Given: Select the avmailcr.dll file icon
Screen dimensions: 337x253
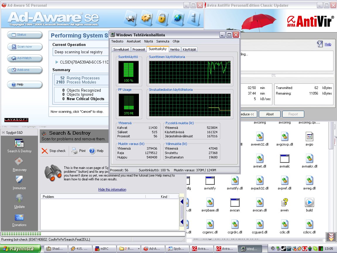Looking at the screenshot, I should point(309,158).
